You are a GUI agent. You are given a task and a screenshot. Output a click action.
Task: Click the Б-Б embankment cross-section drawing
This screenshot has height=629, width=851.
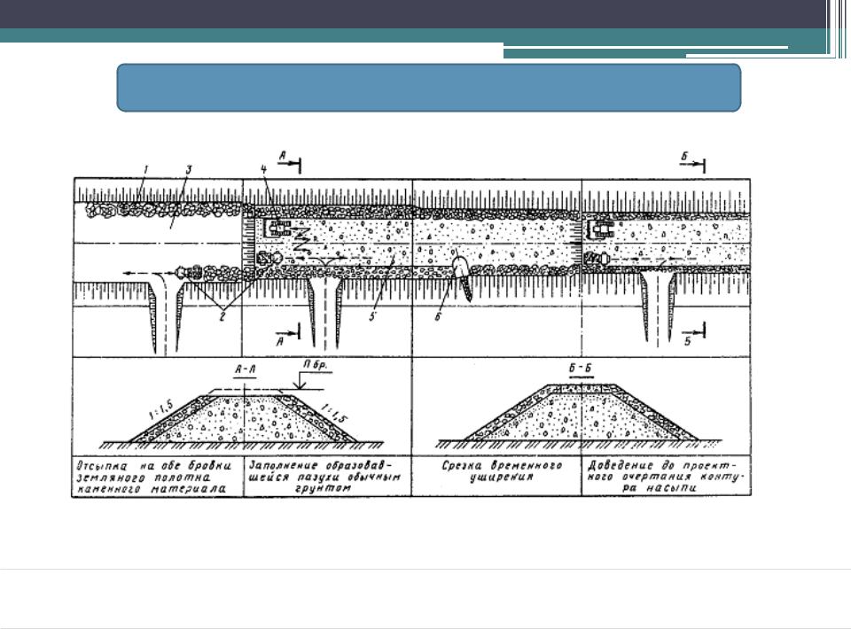pos(581,415)
